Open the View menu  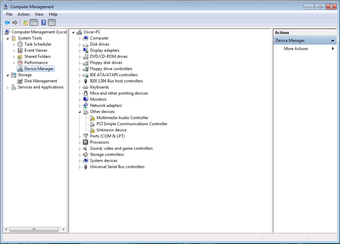tap(39, 14)
